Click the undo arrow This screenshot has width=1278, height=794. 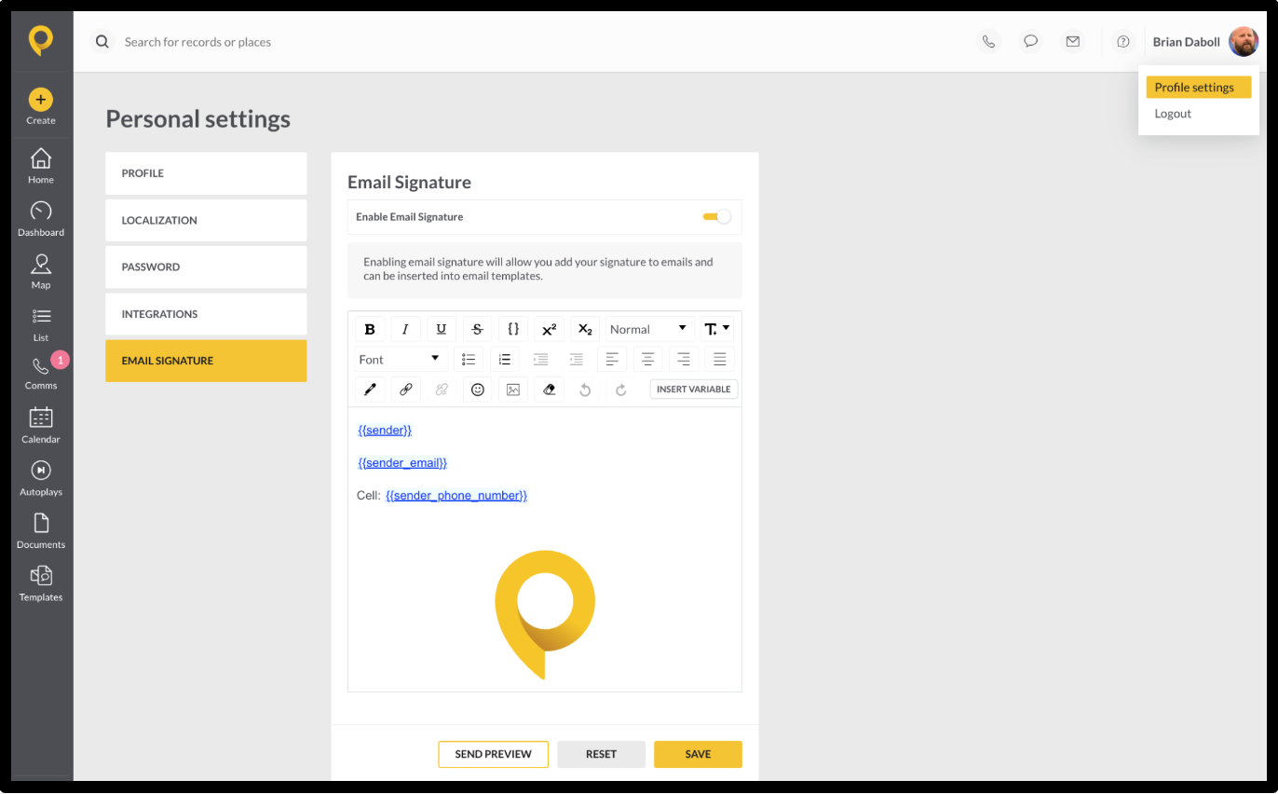(x=585, y=390)
